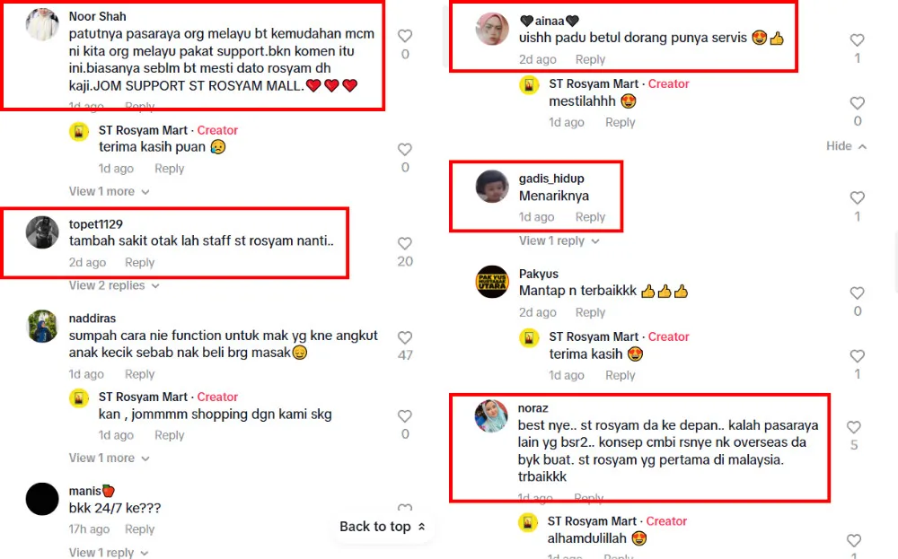Like noraz's comment with 5 likes

pos(854,427)
